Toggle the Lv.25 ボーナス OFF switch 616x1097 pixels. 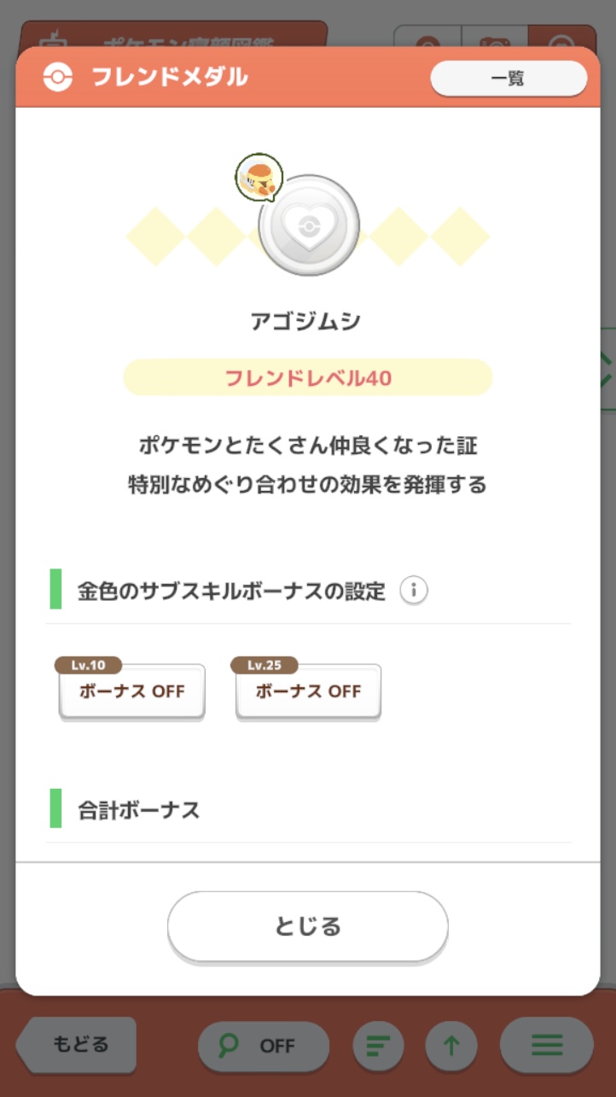pos(308,691)
